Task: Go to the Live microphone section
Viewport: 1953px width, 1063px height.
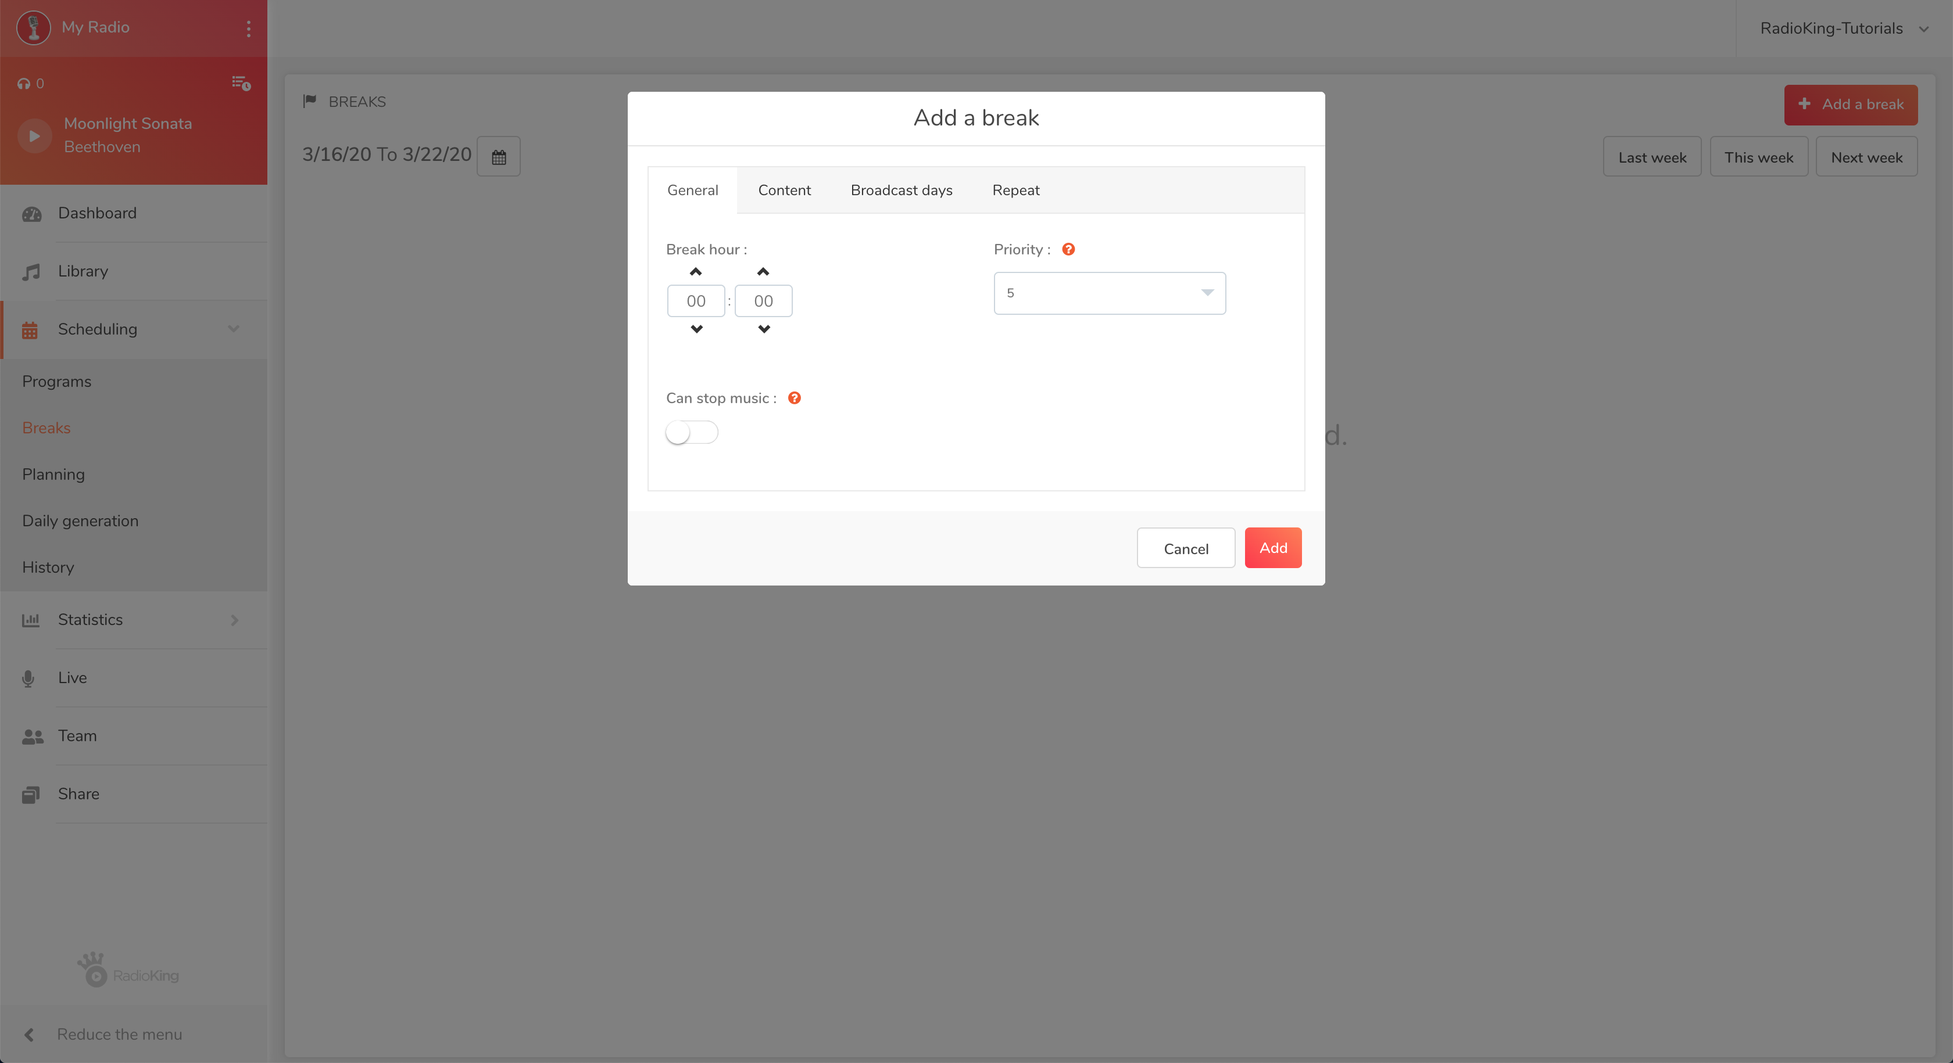Action: pos(72,677)
